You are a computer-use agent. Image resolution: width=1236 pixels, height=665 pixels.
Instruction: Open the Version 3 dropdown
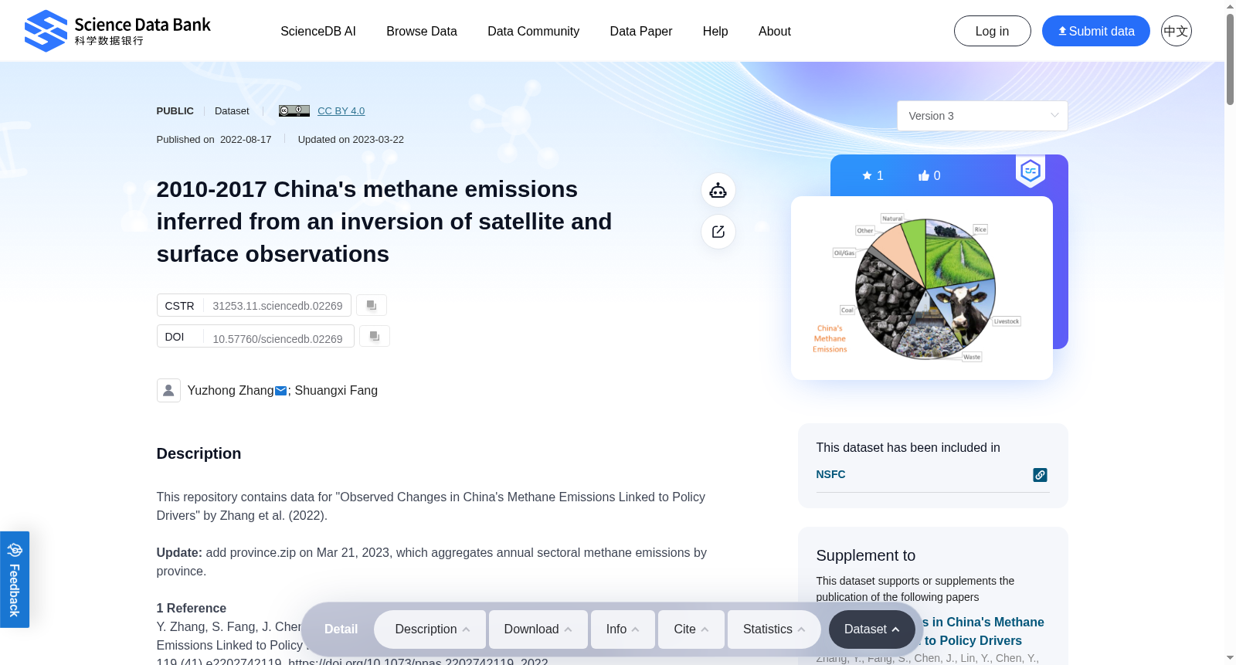(982, 116)
